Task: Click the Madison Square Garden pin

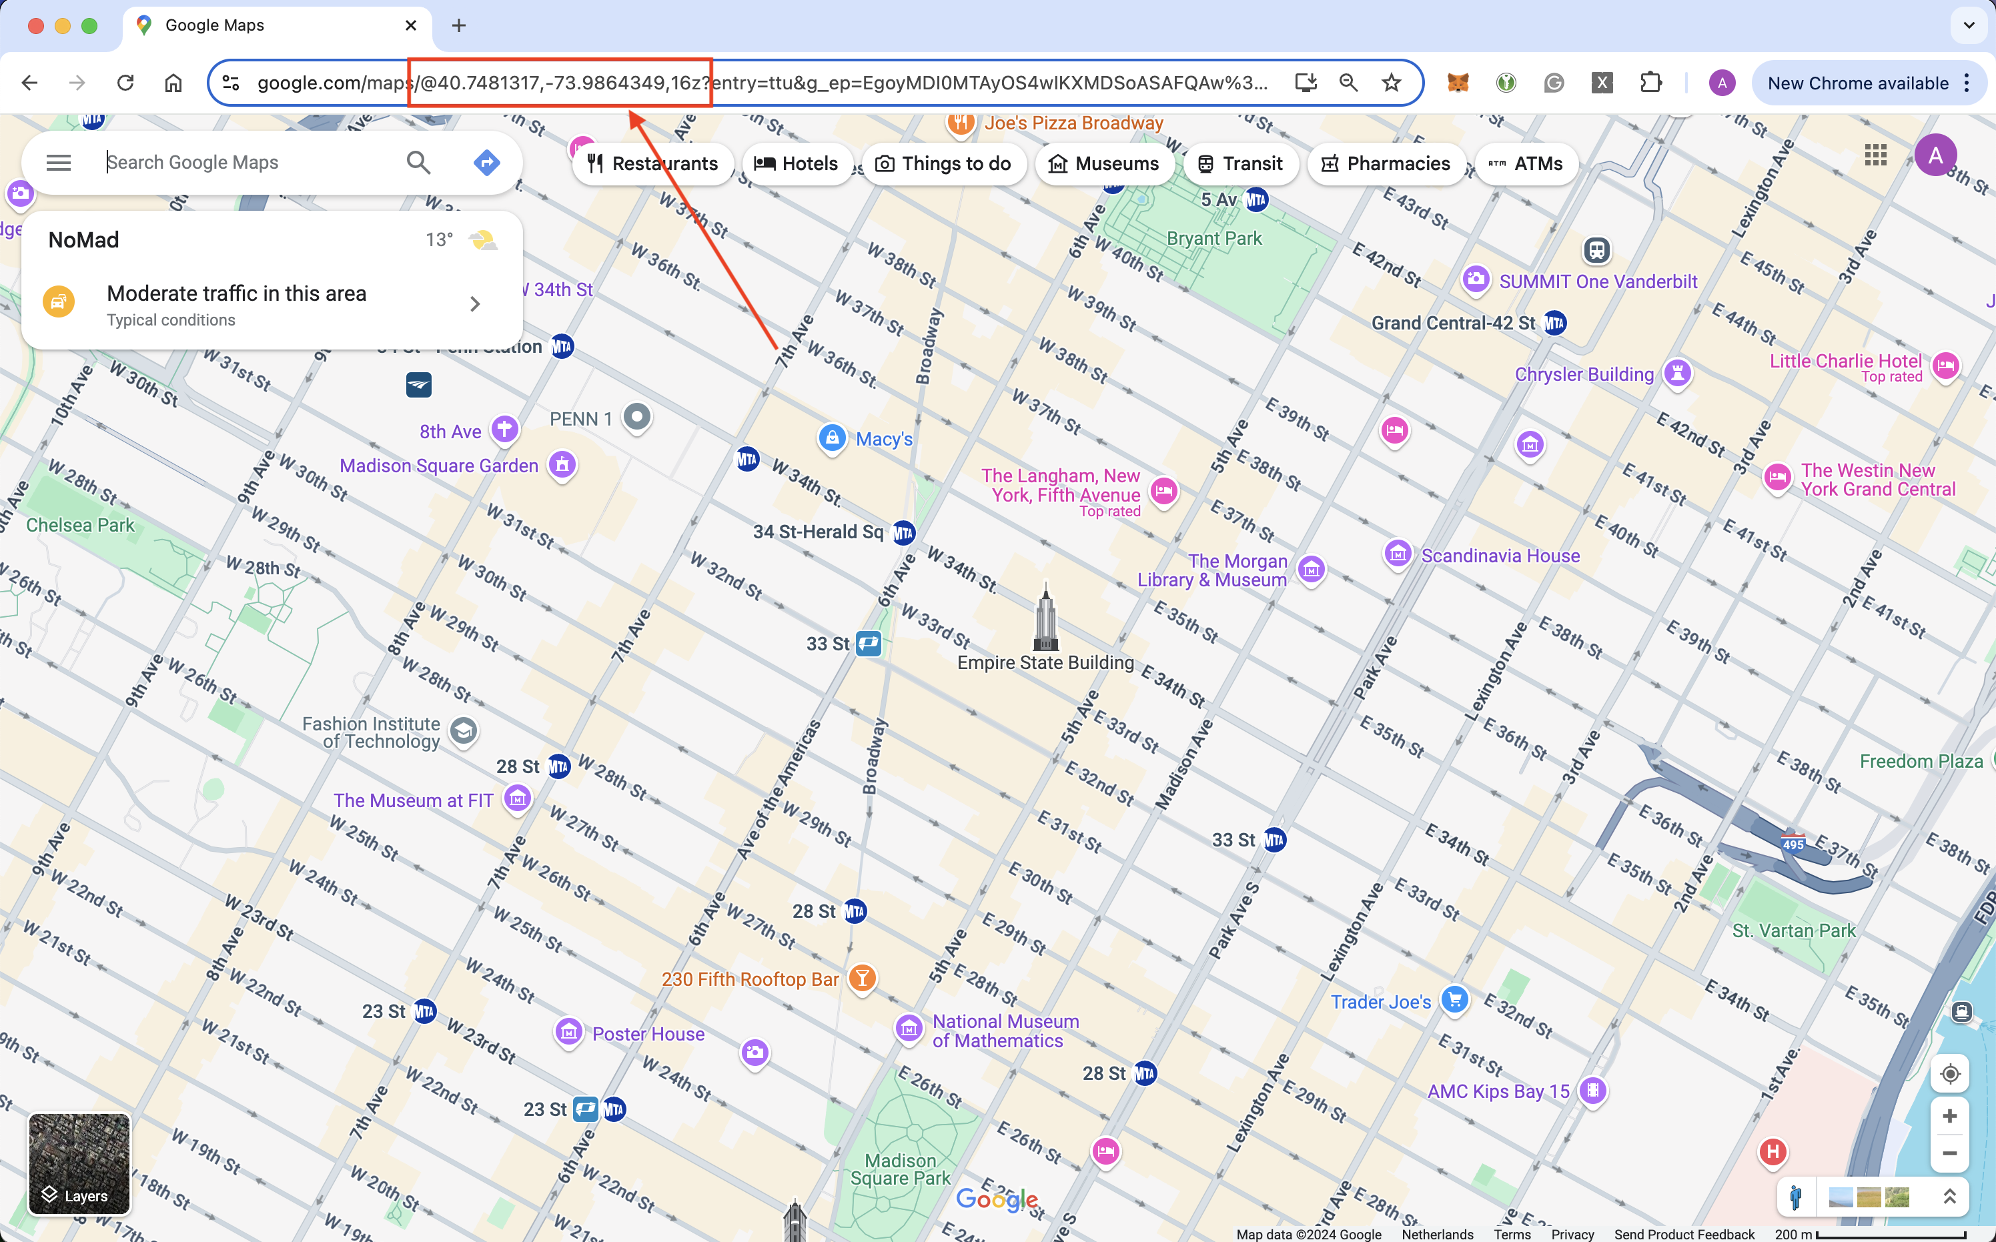Action: click(562, 466)
